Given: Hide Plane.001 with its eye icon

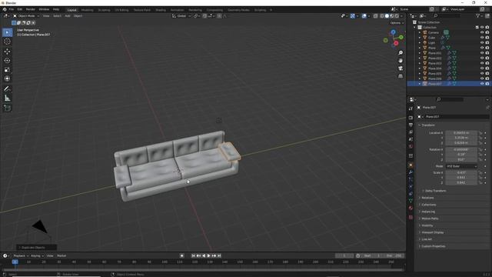Looking at the screenshot, I should click(x=482, y=53).
